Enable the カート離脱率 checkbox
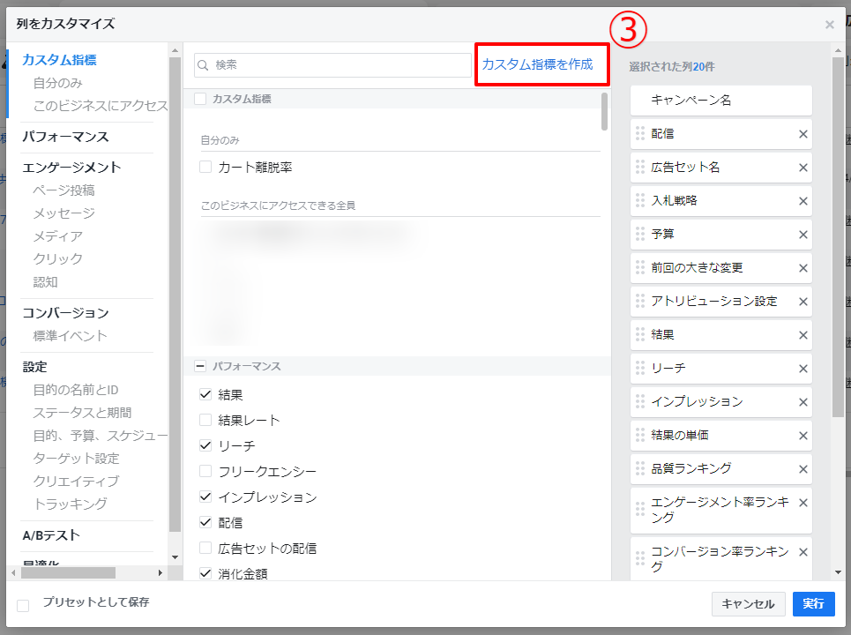The width and height of the screenshot is (851, 635). point(205,167)
